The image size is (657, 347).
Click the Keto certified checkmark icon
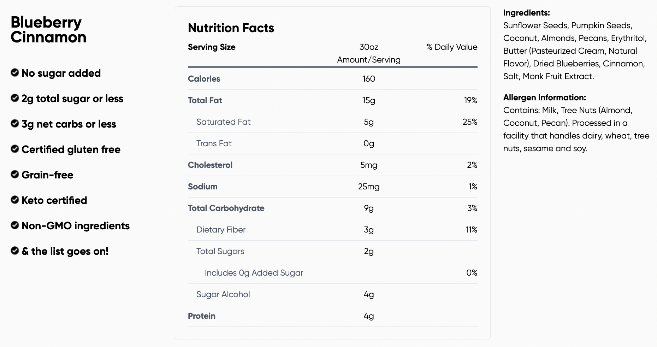tap(15, 200)
